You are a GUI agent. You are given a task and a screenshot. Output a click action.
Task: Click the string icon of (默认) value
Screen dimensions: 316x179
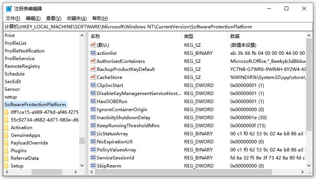point(93,45)
